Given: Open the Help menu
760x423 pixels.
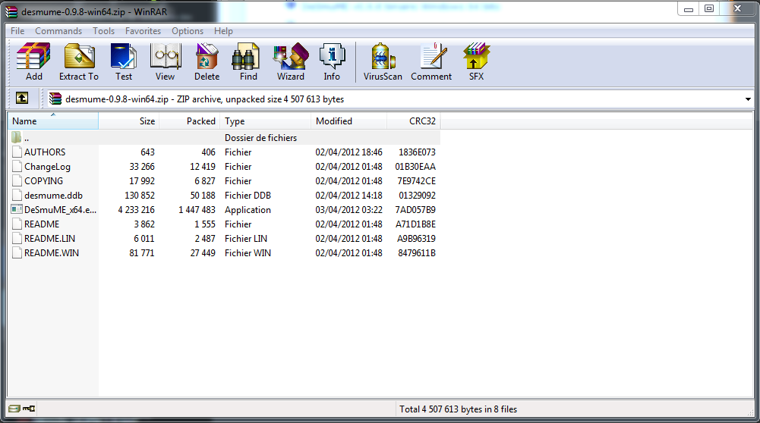Looking at the screenshot, I should [223, 31].
